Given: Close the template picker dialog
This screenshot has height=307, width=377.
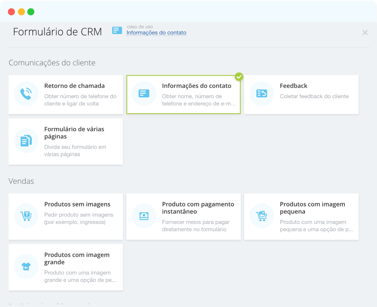Looking at the screenshot, I should coord(365,33).
